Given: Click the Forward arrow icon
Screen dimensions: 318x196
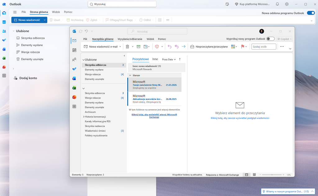Looking at the screenshot, I should coord(184,47).
